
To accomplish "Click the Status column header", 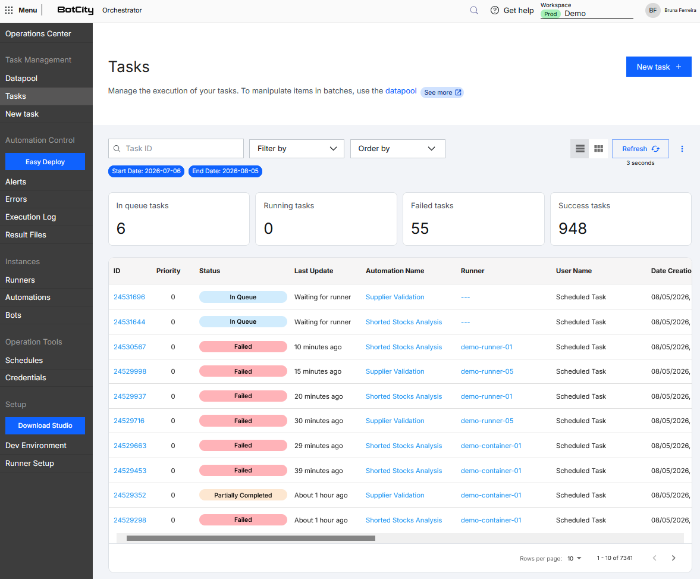I will tap(210, 271).
